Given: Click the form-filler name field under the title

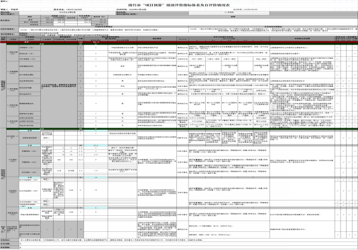Looking at the screenshot, I should pyautogui.click(x=9, y=9).
